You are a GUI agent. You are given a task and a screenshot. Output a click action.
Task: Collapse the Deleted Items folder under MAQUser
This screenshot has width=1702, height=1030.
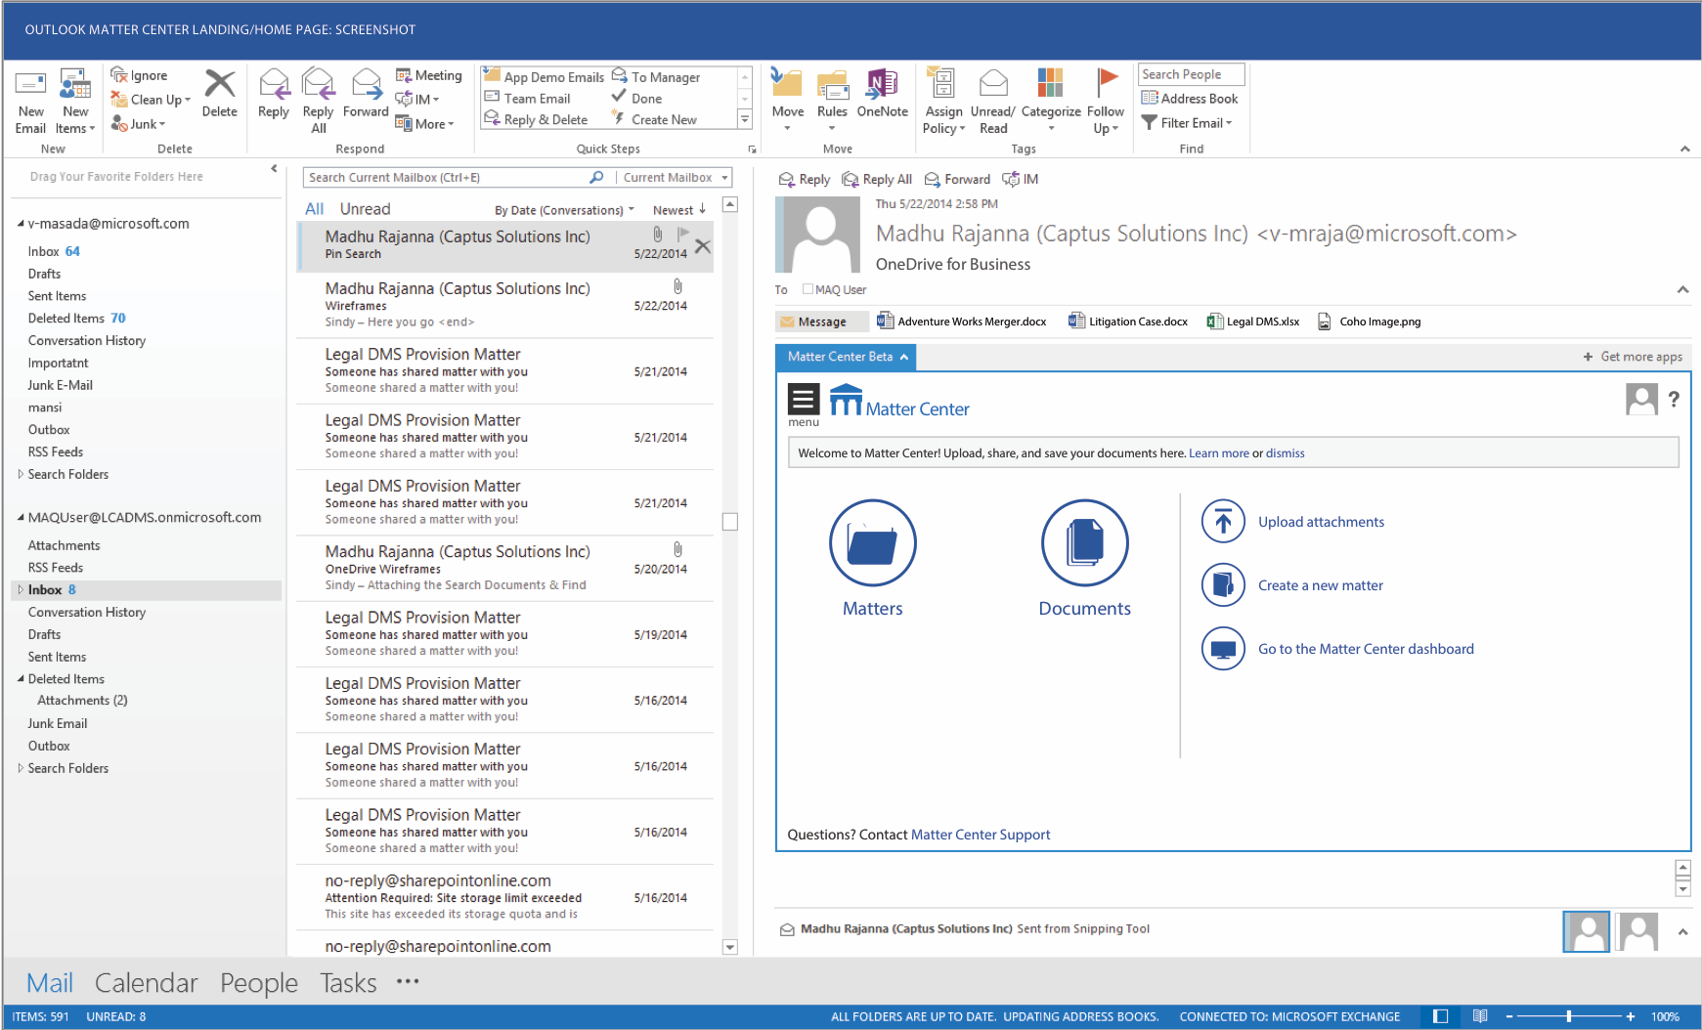click(x=21, y=679)
